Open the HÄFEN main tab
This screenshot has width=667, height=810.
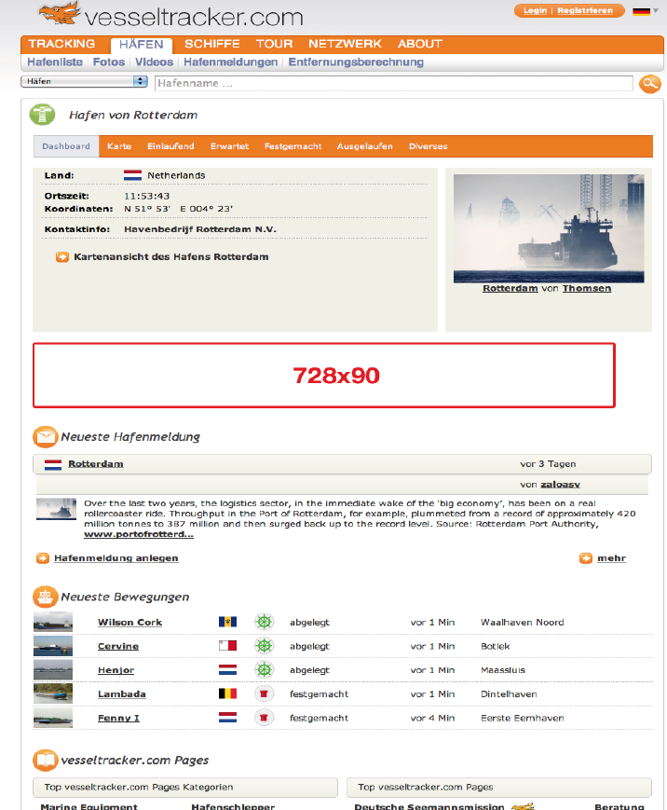[141, 45]
